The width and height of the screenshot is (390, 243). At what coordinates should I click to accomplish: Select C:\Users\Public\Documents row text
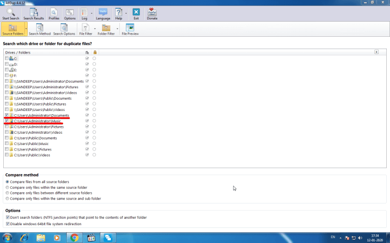pos(35,138)
